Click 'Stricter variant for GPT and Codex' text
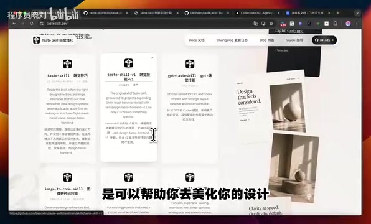Viewport: 371px width, 224px height. (190, 99)
